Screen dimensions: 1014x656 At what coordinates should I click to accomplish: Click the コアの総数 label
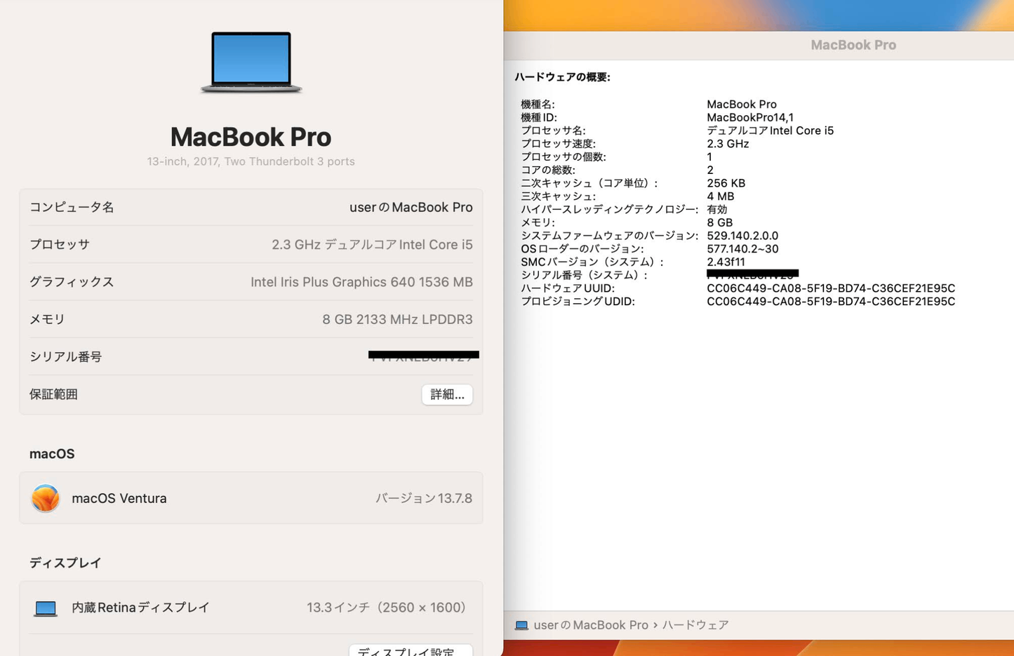pos(548,170)
